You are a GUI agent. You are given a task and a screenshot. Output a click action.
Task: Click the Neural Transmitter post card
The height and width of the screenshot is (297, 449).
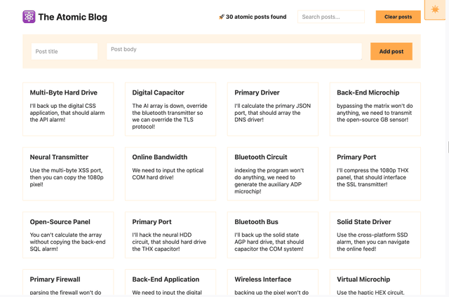tap(68, 173)
